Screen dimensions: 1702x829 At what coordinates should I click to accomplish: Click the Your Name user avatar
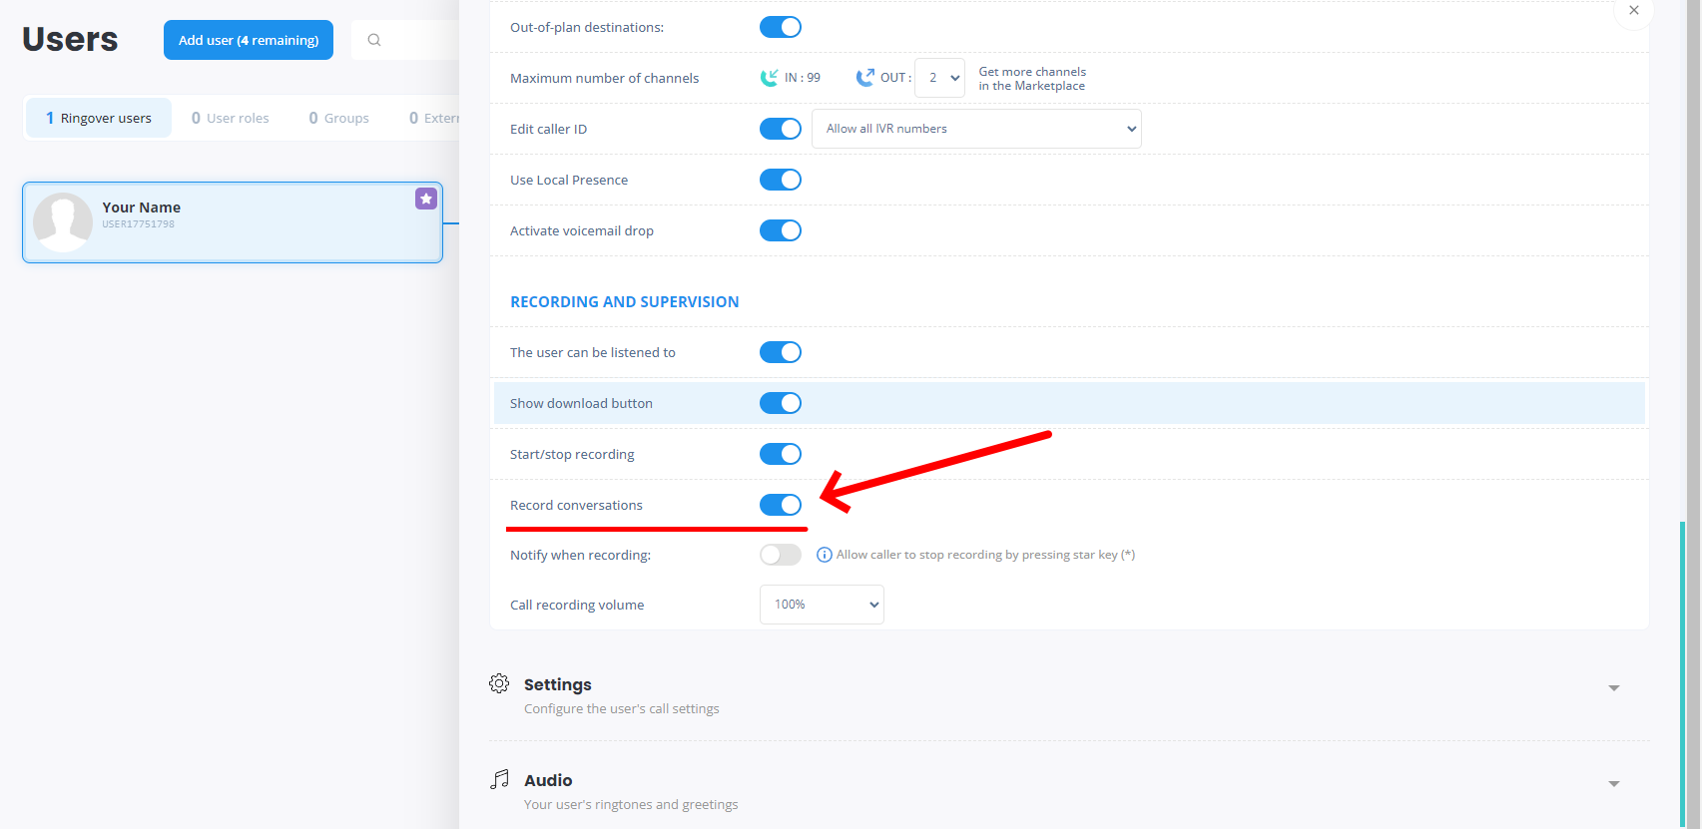point(63,221)
